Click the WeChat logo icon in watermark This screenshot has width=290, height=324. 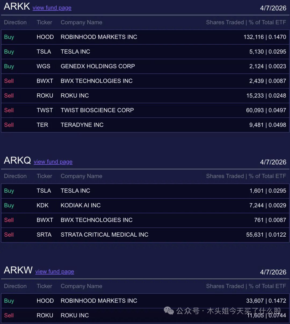click(169, 311)
